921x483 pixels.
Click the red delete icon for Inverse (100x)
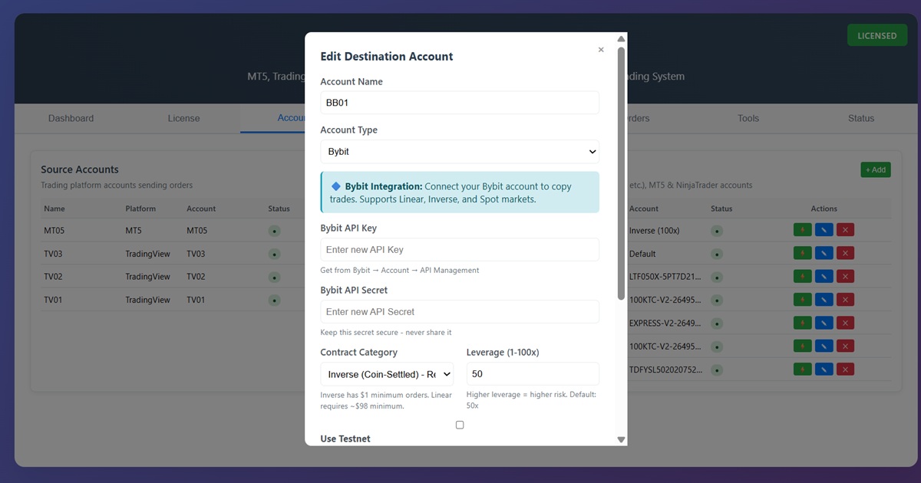[x=845, y=230]
